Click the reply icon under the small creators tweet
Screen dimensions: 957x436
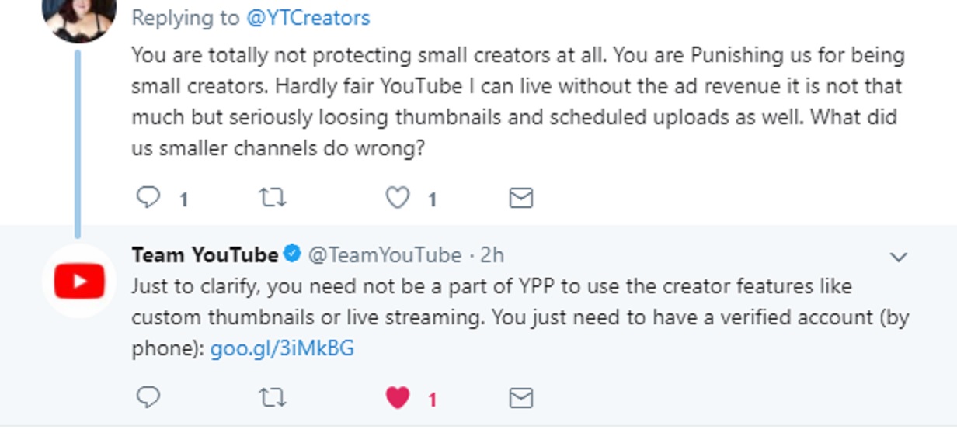[x=148, y=199]
